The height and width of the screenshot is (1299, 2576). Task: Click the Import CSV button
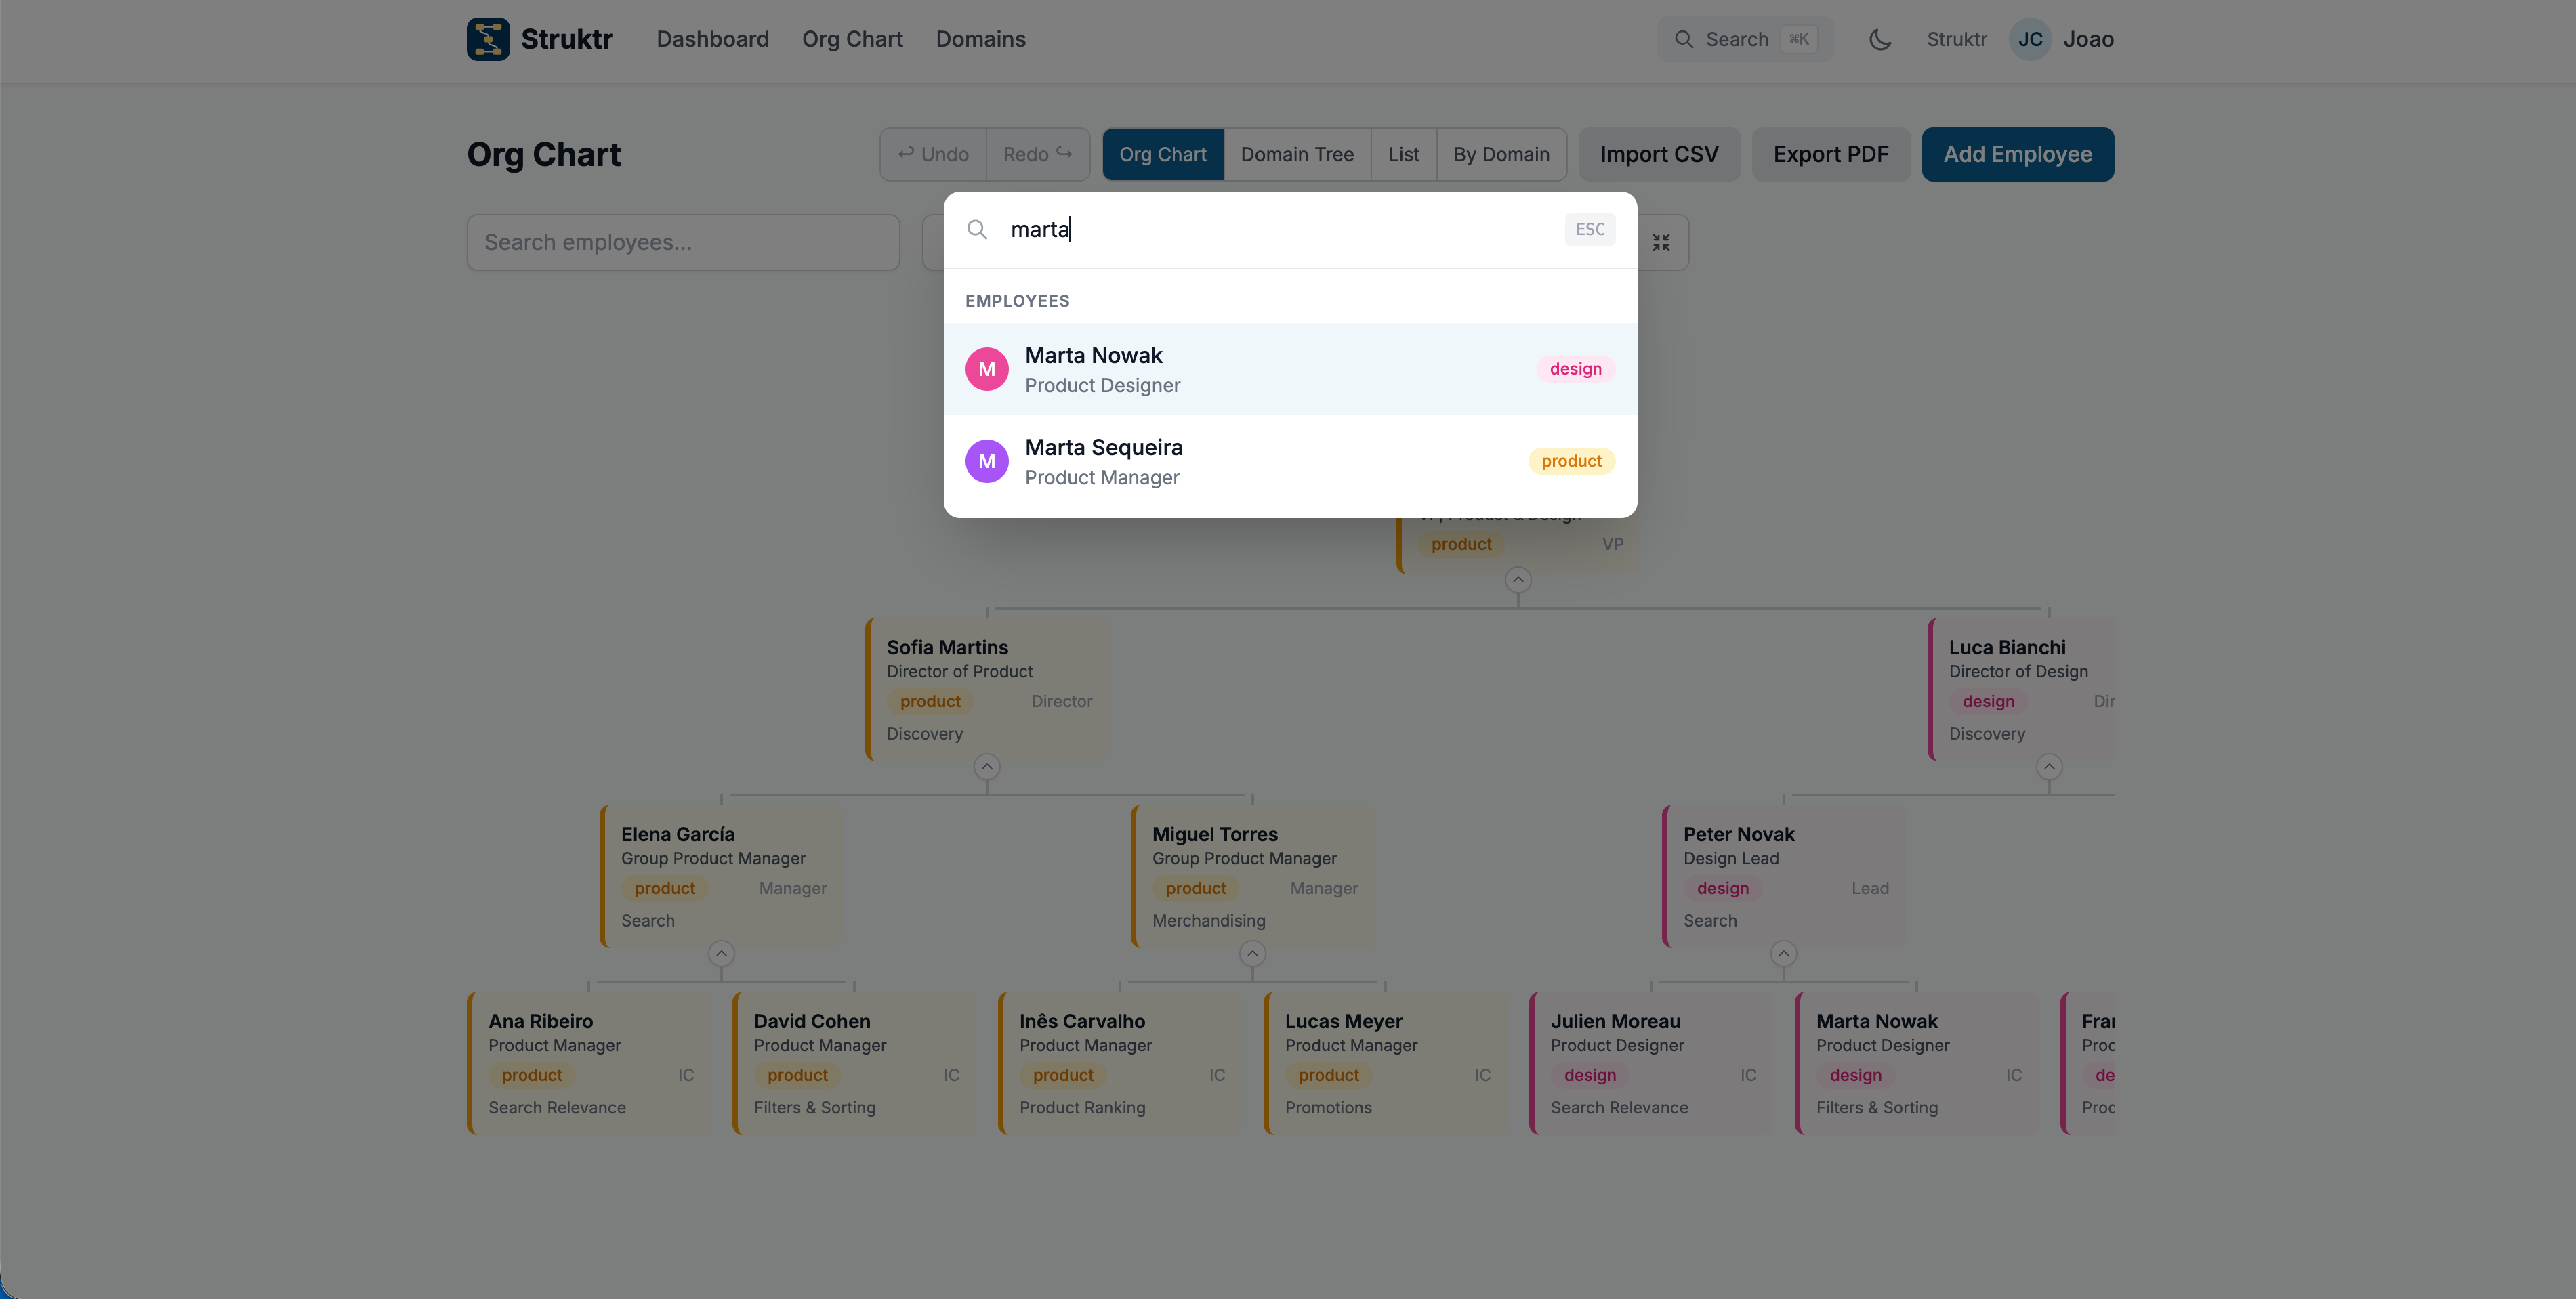1659,154
